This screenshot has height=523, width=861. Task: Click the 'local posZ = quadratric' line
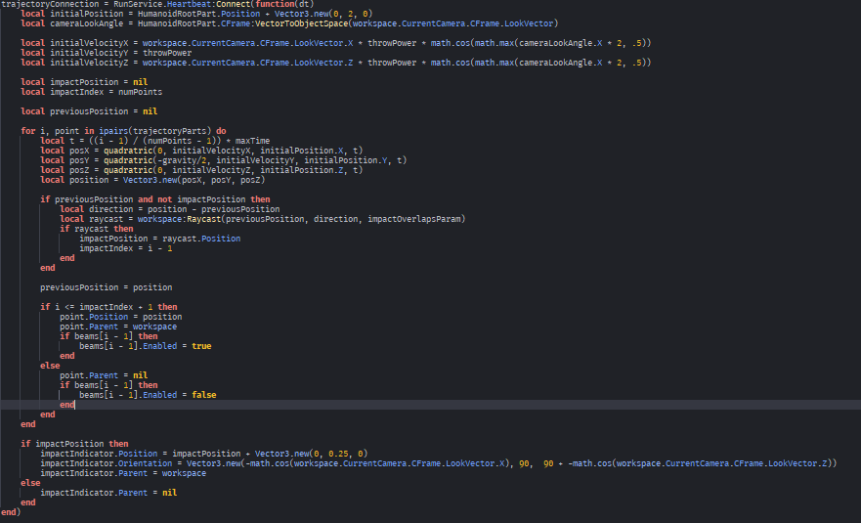point(201,170)
